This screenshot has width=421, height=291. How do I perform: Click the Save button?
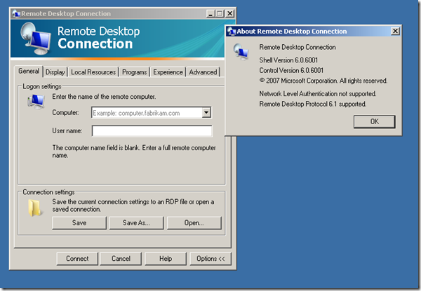79,223
